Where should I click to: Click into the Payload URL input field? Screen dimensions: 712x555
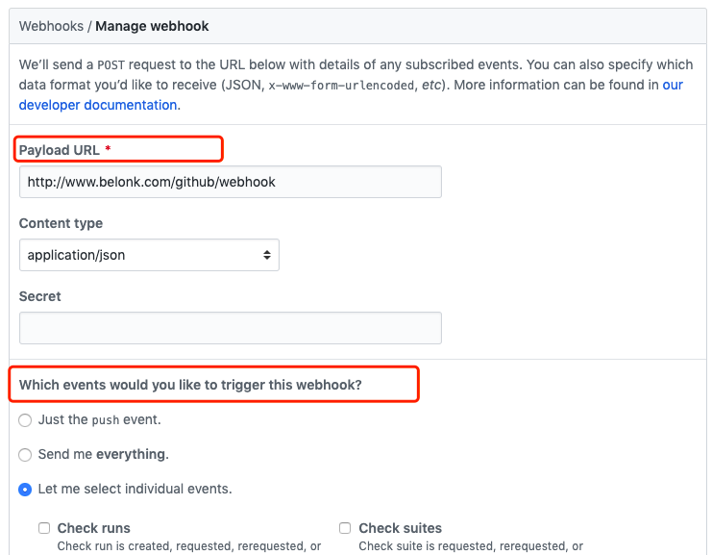(x=231, y=182)
